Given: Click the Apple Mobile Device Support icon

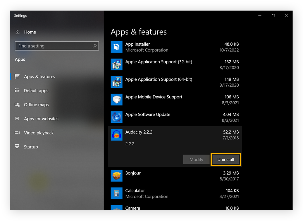Looking at the screenshot, I should (116, 100).
